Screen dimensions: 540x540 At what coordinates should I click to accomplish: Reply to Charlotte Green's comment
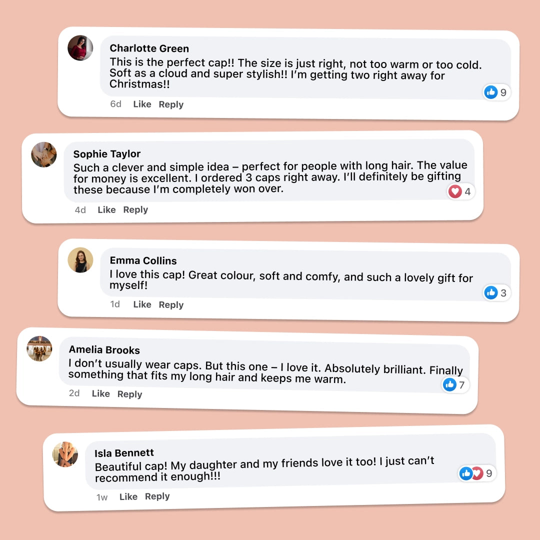(x=171, y=104)
